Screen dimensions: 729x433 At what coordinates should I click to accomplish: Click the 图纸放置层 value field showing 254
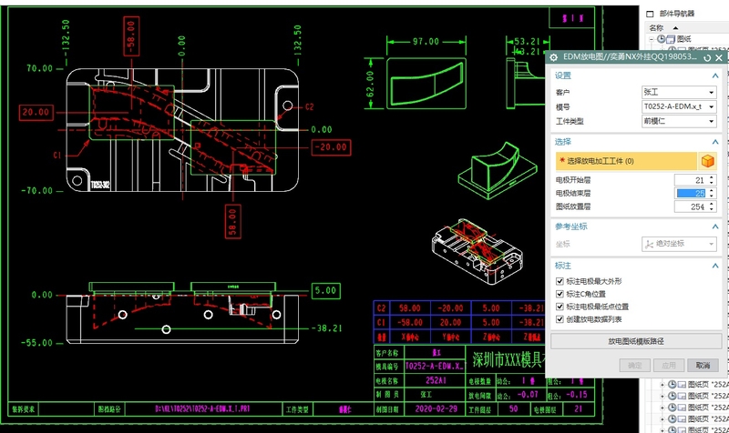pos(691,206)
